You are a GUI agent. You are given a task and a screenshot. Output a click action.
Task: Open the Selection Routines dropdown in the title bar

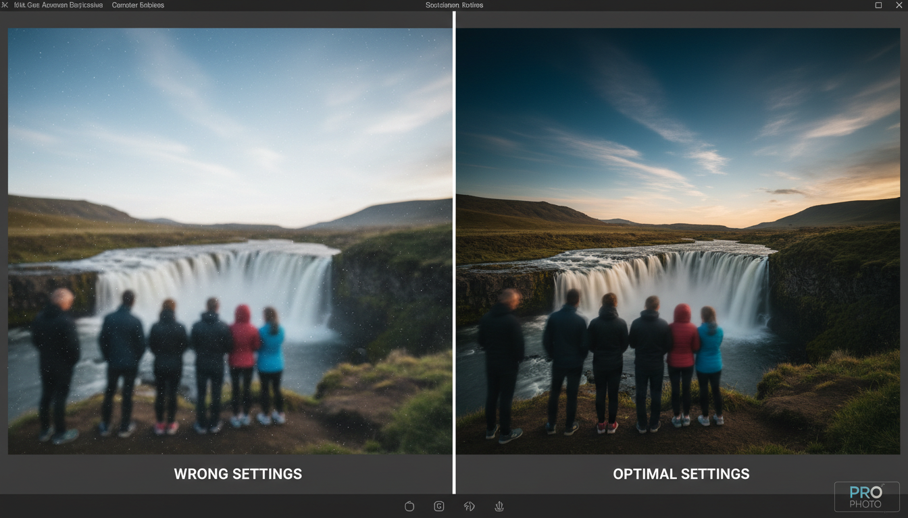[453, 5]
